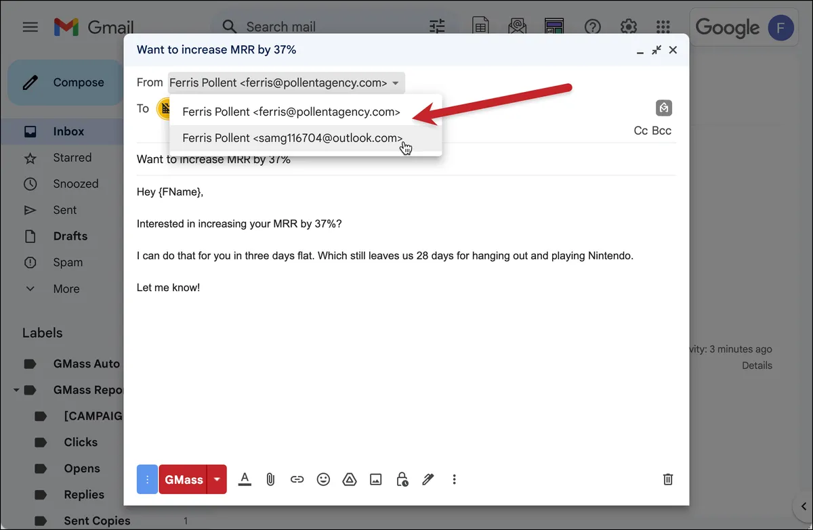Open the Gmail main menu hamburger icon
The height and width of the screenshot is (530, 813).
tap(30, 27)
